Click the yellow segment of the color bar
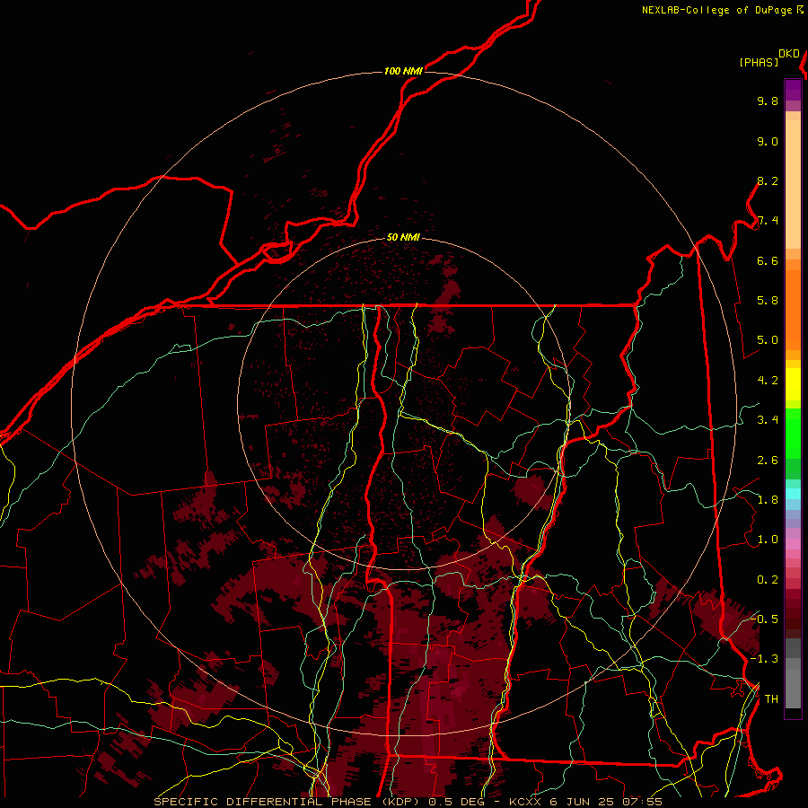Image resolution: width=808 pixels, height=808 pixels. [793, 384]
